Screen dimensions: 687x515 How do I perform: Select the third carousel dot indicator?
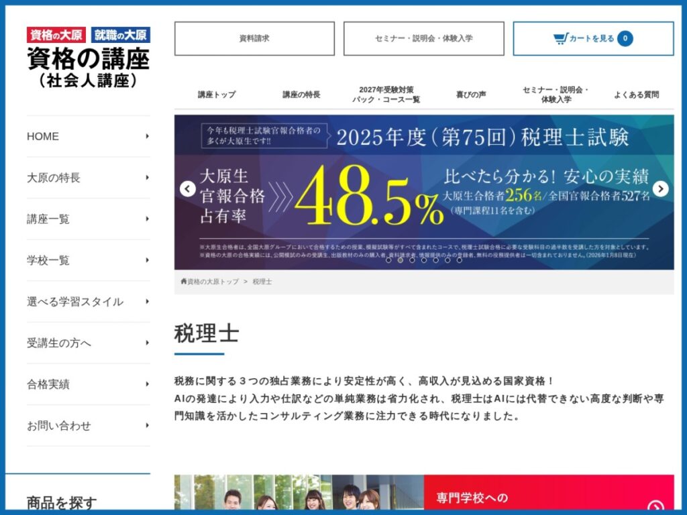point(413,260)
